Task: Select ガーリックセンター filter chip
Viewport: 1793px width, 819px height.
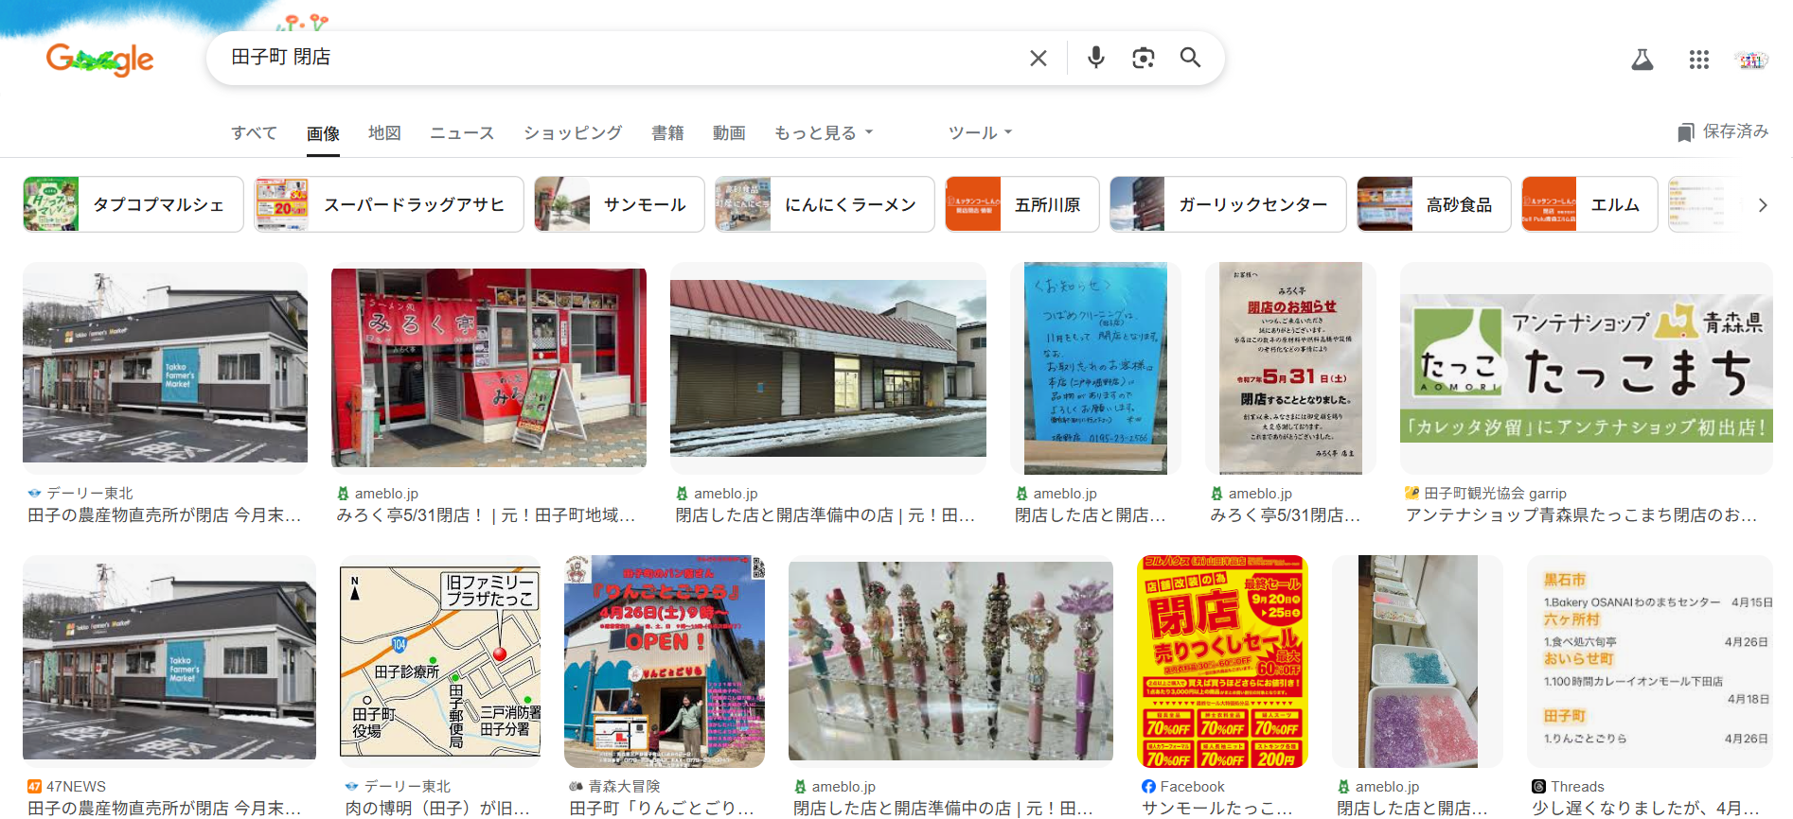Action: pos(1228,204)
